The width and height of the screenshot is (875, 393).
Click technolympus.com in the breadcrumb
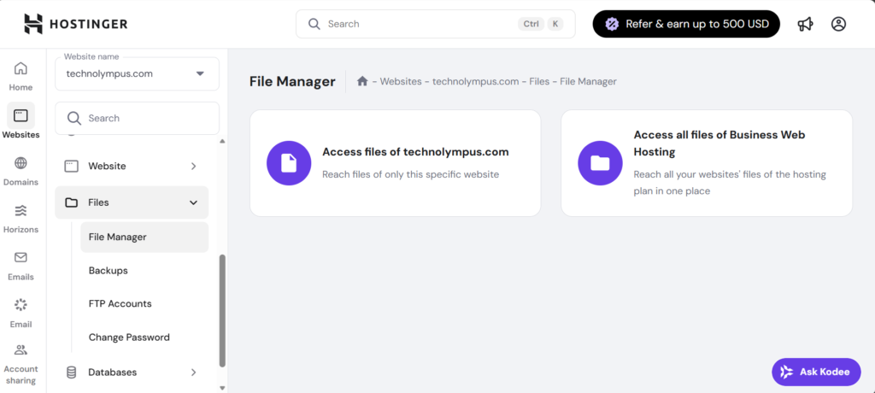[x=475, y=81]
